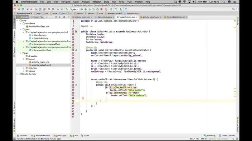
Task: Click the Synchronize toolbar icon
Action: click(23, 9)
